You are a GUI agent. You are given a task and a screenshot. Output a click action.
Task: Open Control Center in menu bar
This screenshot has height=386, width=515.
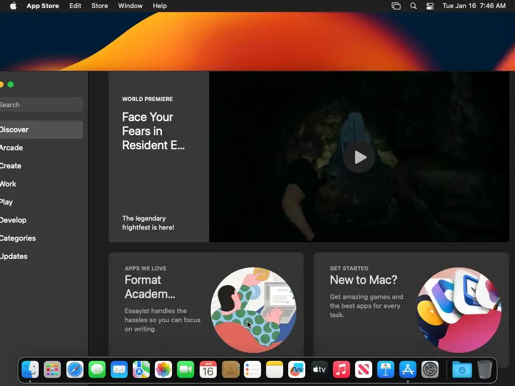(430, 6)
